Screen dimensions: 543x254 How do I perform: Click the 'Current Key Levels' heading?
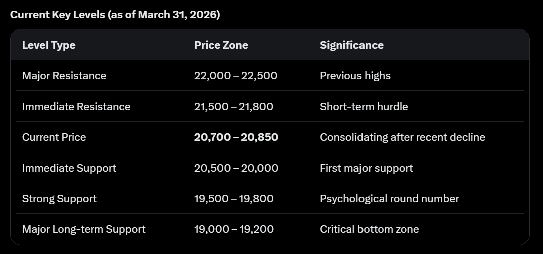(x=115, y=15)
